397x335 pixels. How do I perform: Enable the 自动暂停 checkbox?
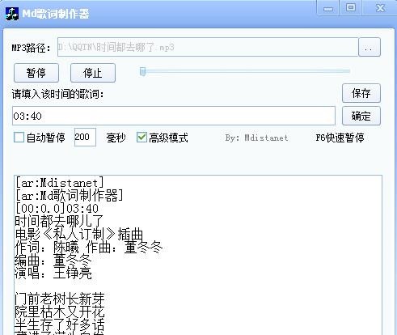pos(19,138)
